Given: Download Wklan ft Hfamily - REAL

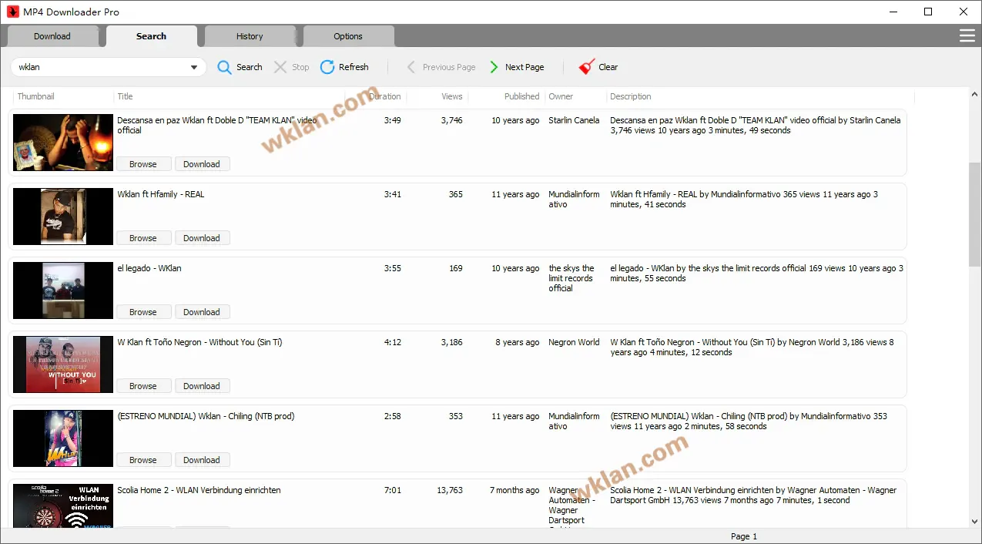Looking at the screenshot, I should pos(202,238).
